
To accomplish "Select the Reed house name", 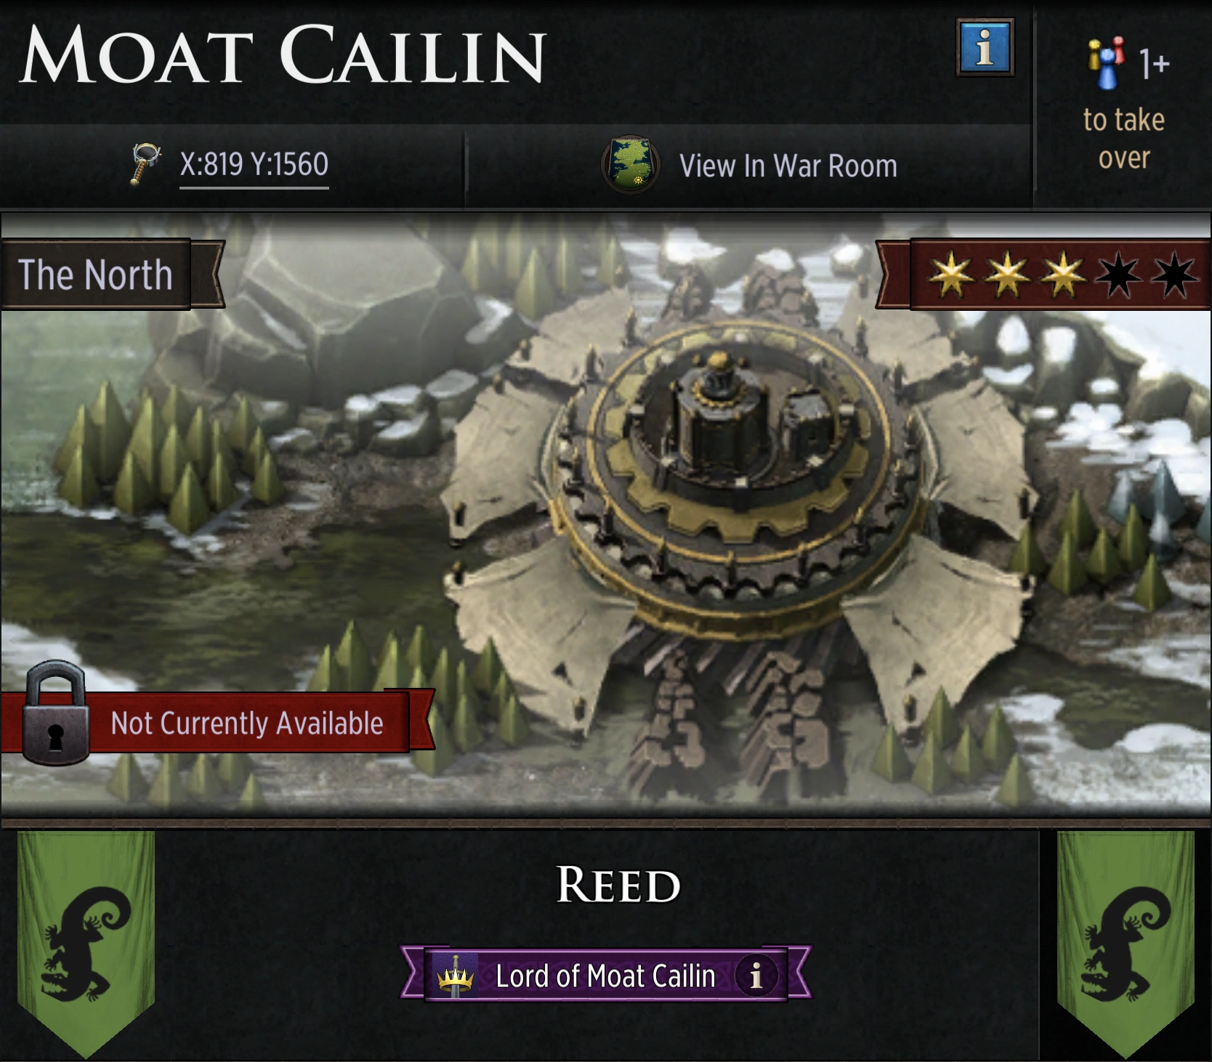I will pos(618,885).
